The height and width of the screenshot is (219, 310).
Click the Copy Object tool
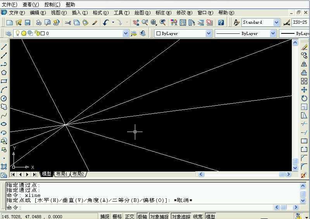304,56
